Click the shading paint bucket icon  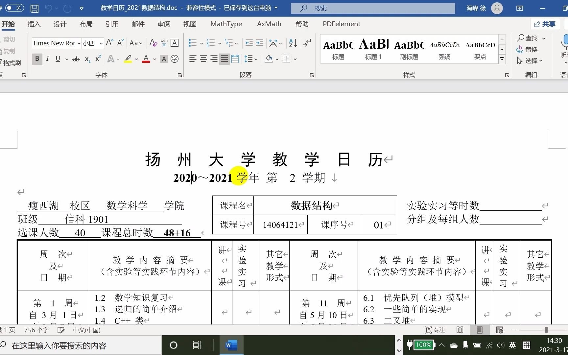click(269, 59)
